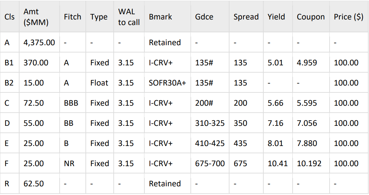Screen dimensions: 369x195
Task: Select the BBB Fitch rating cell
Action: pyautogui.click(x=71, y=103)
